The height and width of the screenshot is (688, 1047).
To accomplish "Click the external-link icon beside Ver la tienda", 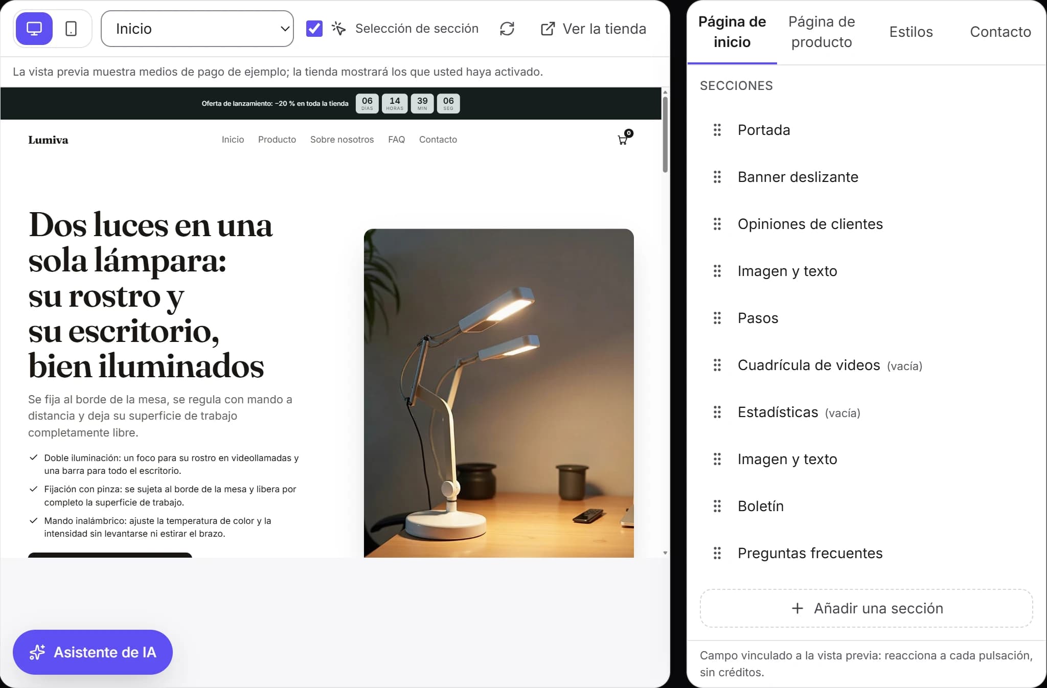I will tap(548, 29).
